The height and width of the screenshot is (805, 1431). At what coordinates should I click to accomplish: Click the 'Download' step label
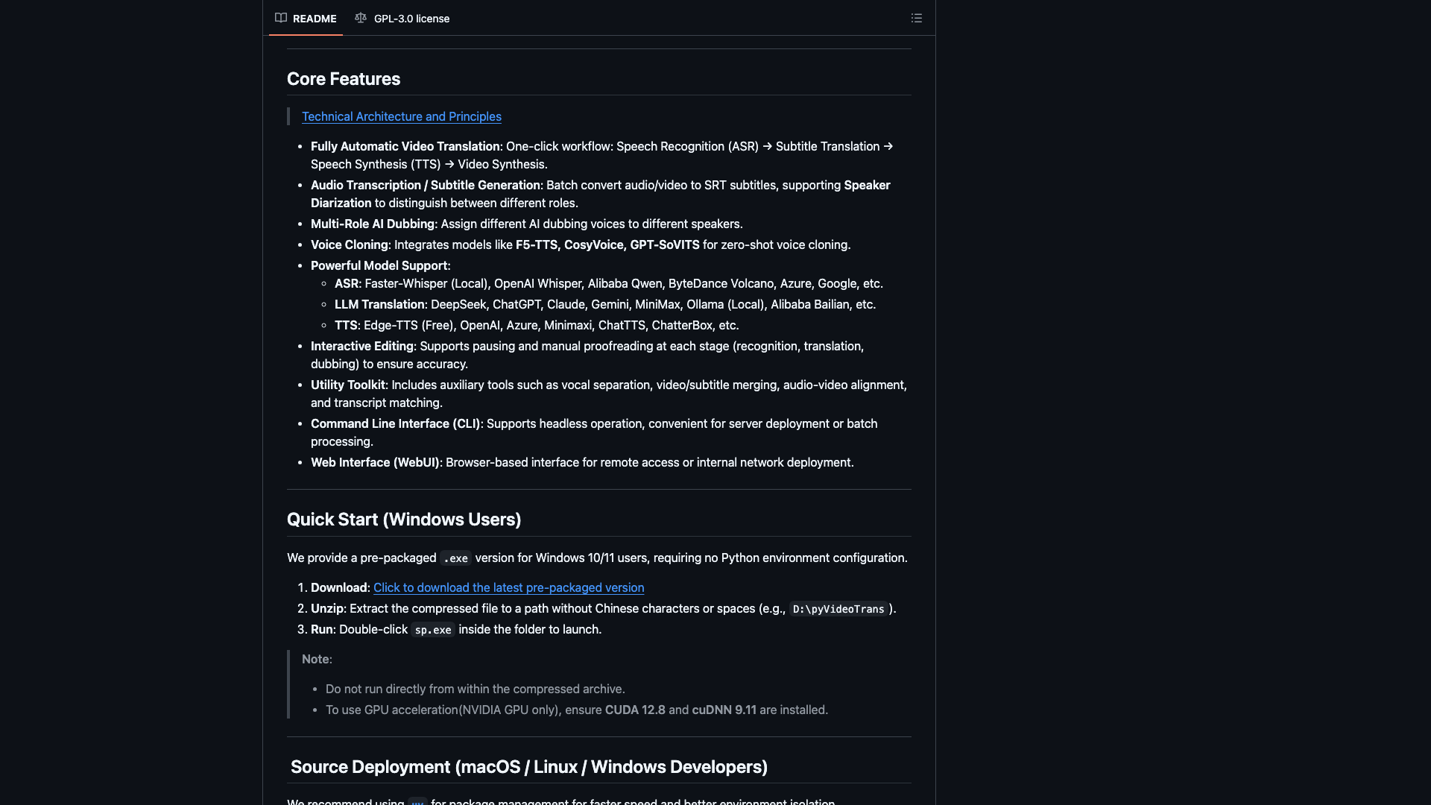[339, 587]
